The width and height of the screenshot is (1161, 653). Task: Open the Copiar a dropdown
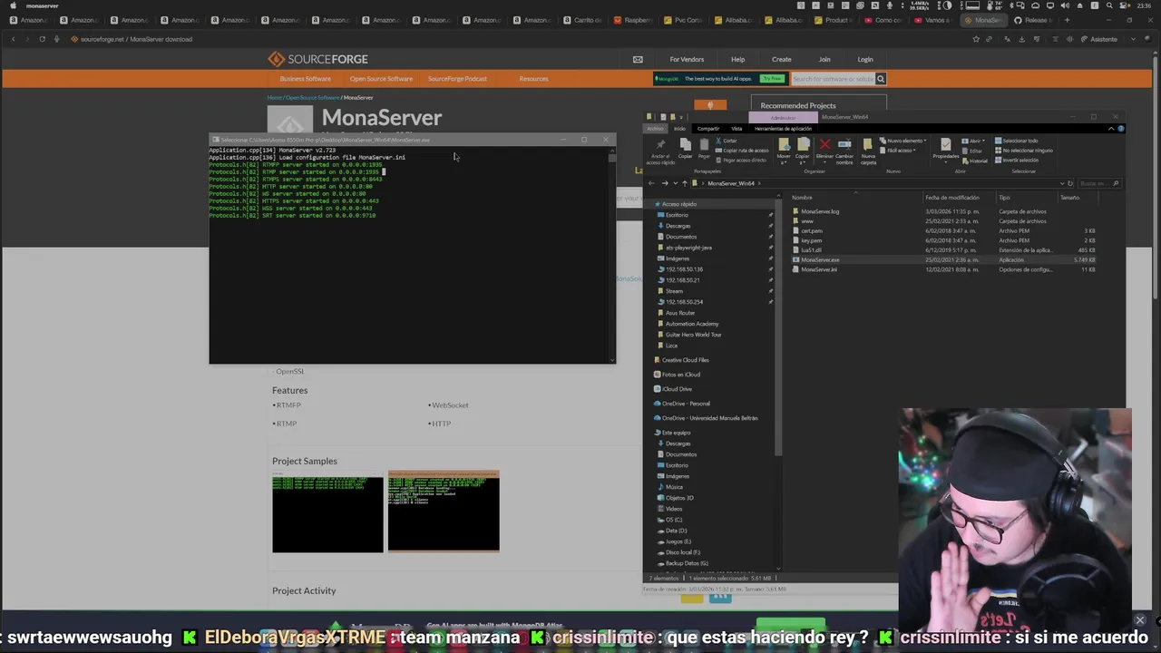coord(803,150)
